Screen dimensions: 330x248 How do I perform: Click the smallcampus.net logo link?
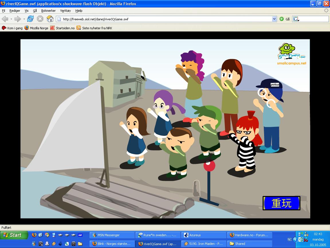(x=292, y=54)
